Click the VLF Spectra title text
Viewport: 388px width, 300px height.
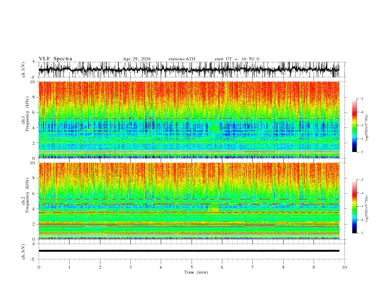(x=55, y=59)
